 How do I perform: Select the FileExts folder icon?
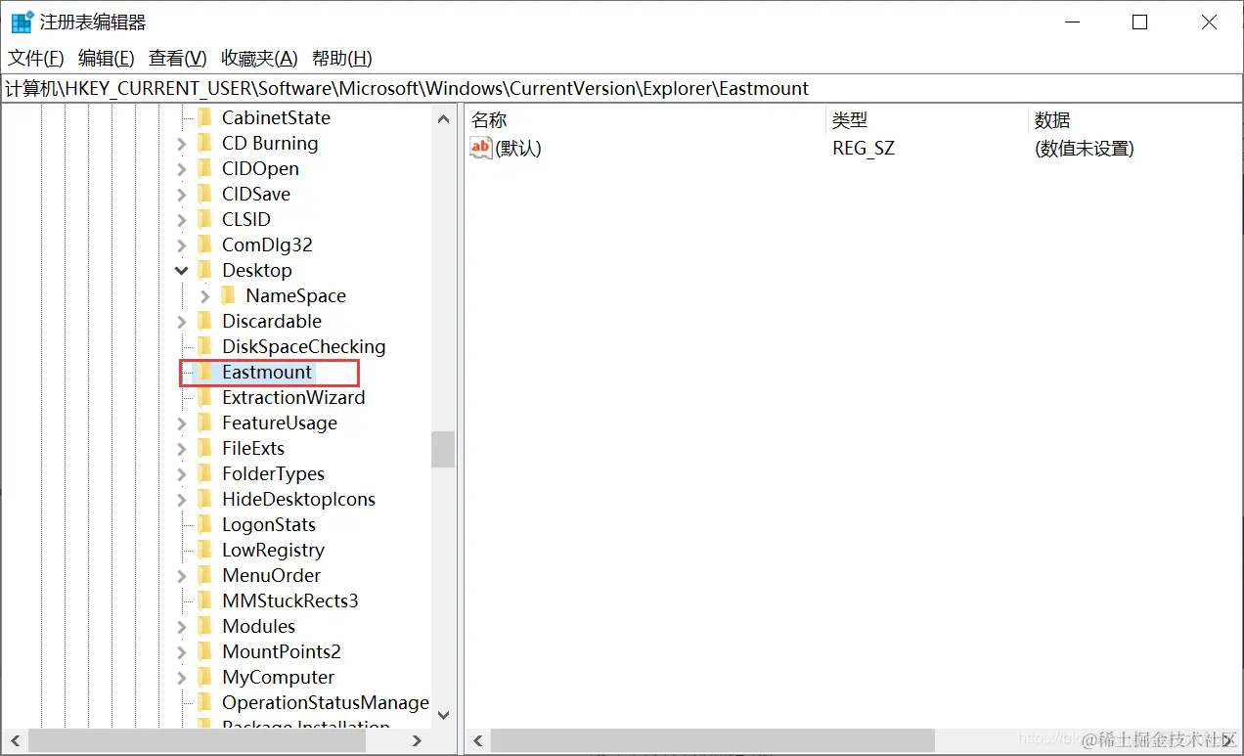click(204, 448)
